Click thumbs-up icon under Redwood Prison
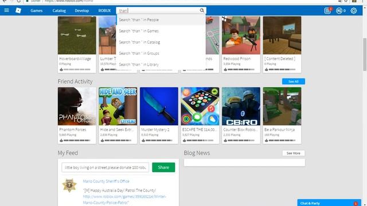Image resolution: width=367 pixels, height=206 pixels. 225,69
